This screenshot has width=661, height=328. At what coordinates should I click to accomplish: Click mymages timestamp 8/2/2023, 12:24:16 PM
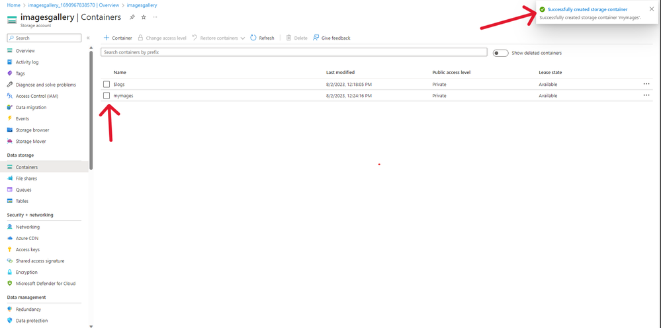click(x=349, y=96)
